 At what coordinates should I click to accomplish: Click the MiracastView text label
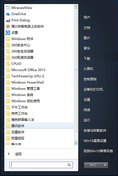tap(22, 8)
